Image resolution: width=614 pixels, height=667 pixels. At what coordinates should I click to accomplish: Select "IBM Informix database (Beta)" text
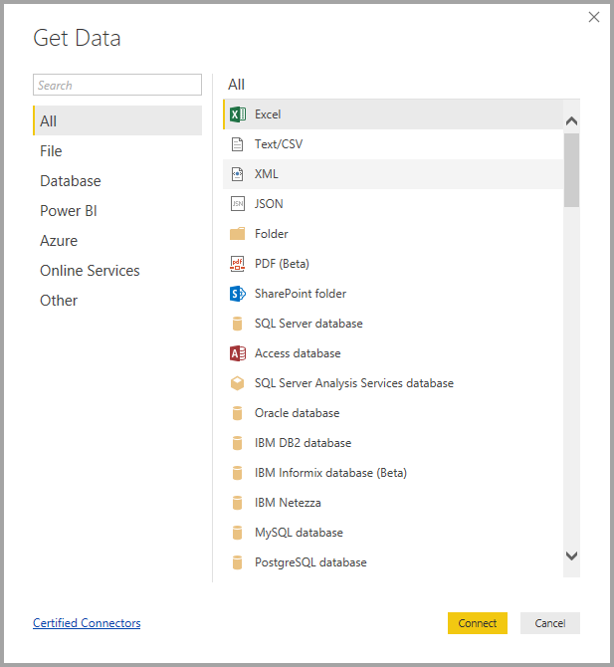click(x=330, y=473)
